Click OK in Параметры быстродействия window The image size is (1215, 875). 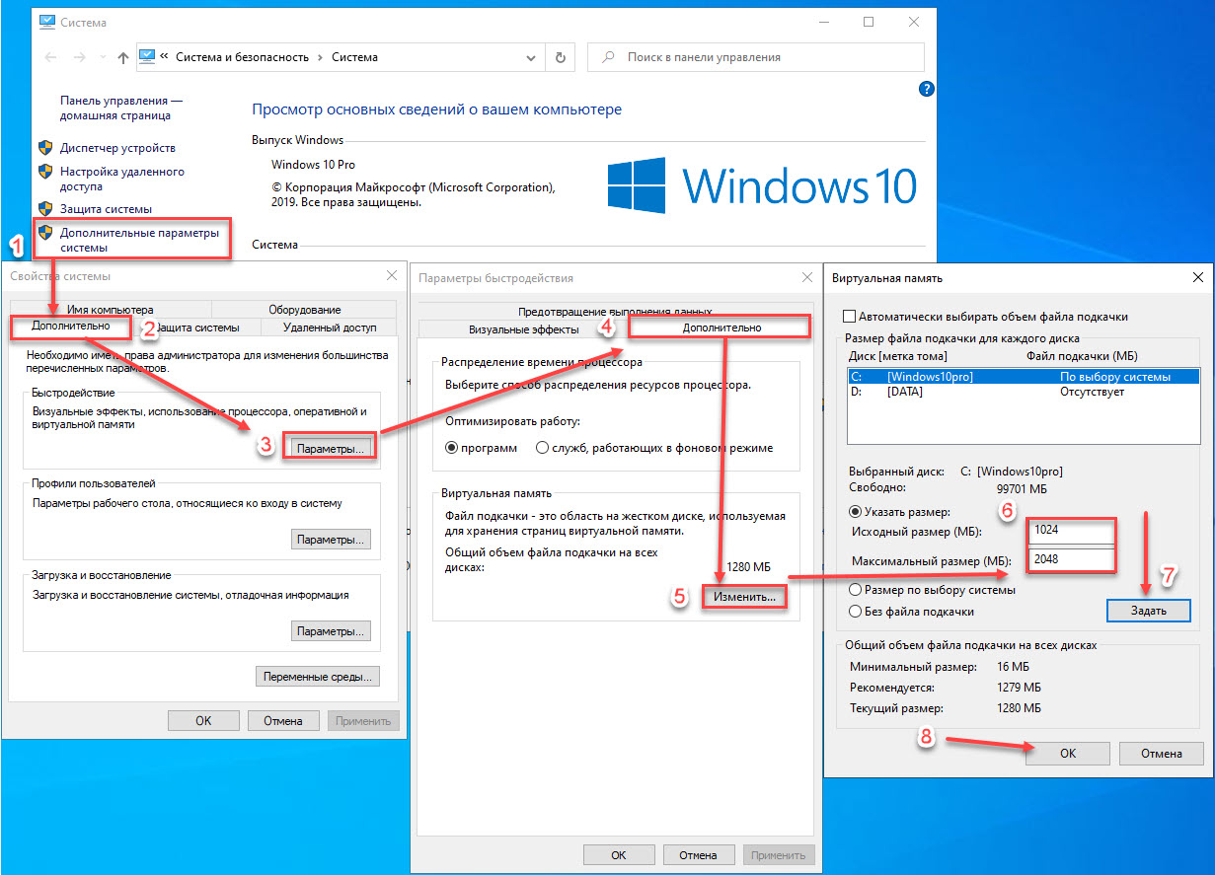click(x=619, y=855)
